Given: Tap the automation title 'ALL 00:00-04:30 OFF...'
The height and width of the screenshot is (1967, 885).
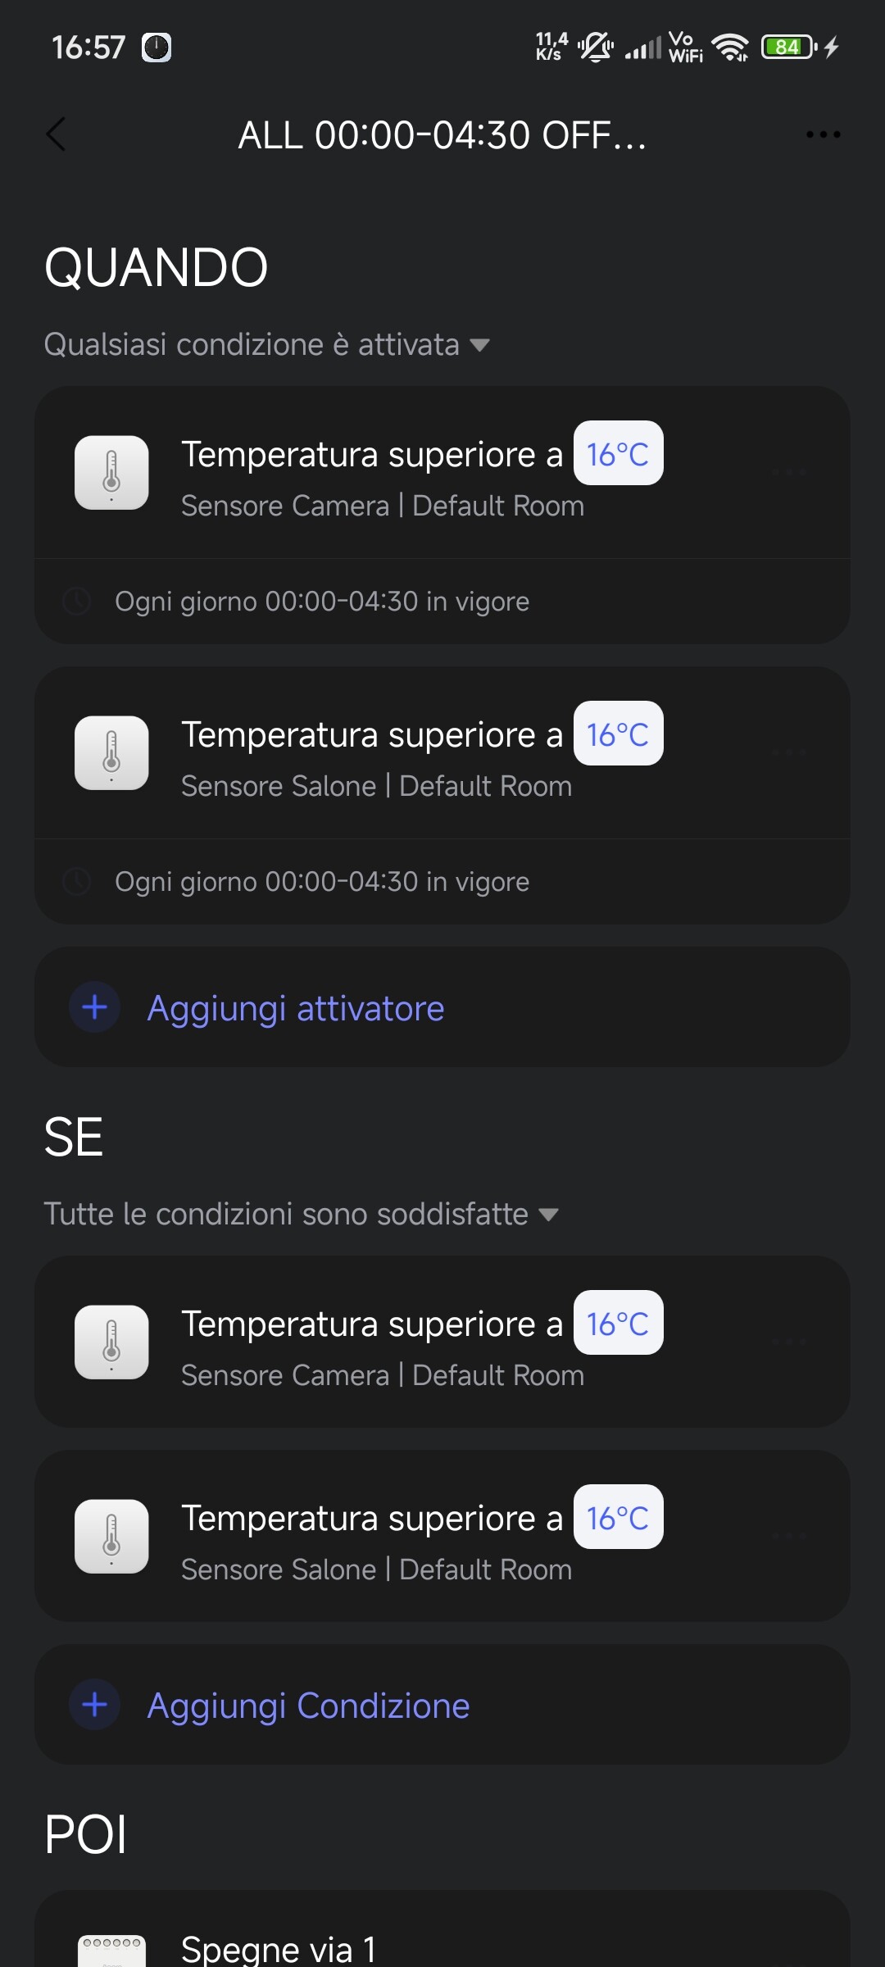Looking at the screenshot, I should pos(442,135).
